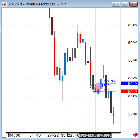Click the 10-27-09 23:08 time cursor label
140x140 pixels.
[95, 135]
